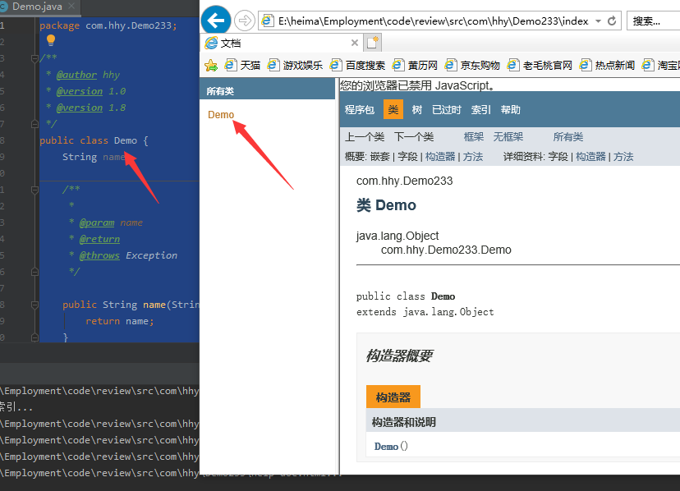Image resolution: width=680 pixels, height=491 pixels.
Task: Click the 所有类 link in sub navigation
Action: [567, 137]
